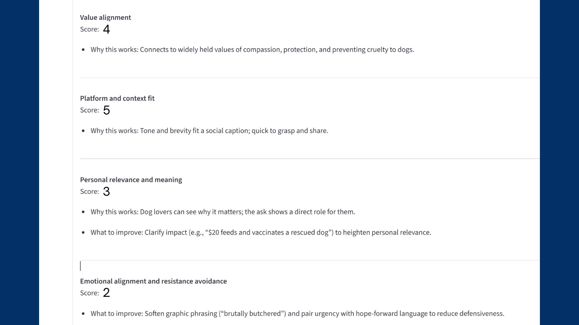Click the compassion and preventing cruelty bullet text
579x325 pixels.
pyautogui.click(x=252, y=49)
